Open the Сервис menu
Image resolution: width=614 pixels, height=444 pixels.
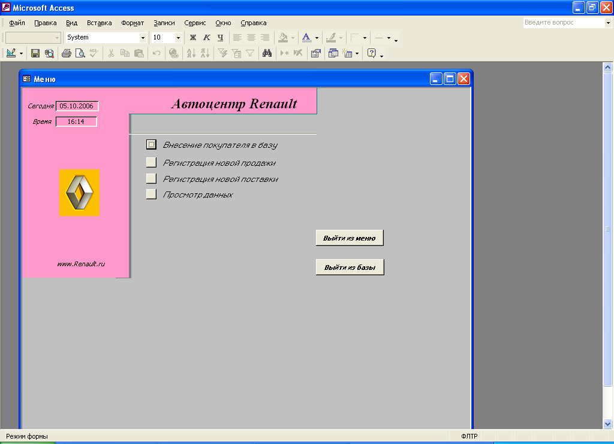(195, 23)
